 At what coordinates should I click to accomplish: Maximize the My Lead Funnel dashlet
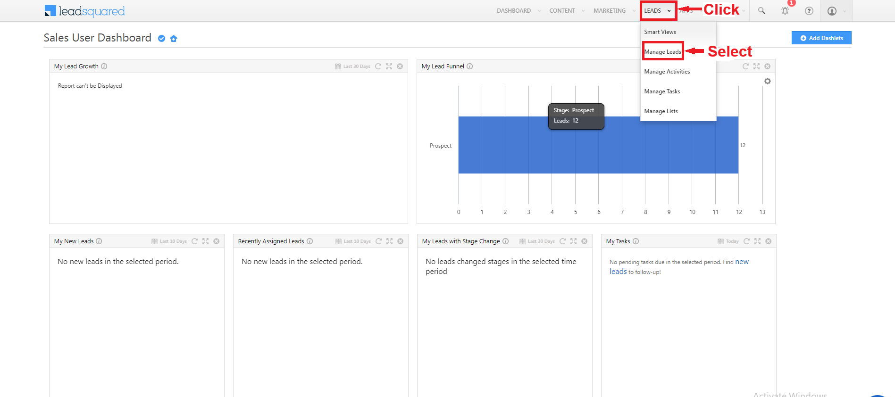756,66
